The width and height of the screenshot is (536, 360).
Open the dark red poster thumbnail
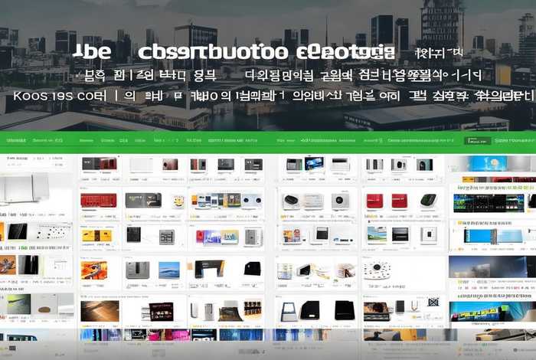(162, 312)
